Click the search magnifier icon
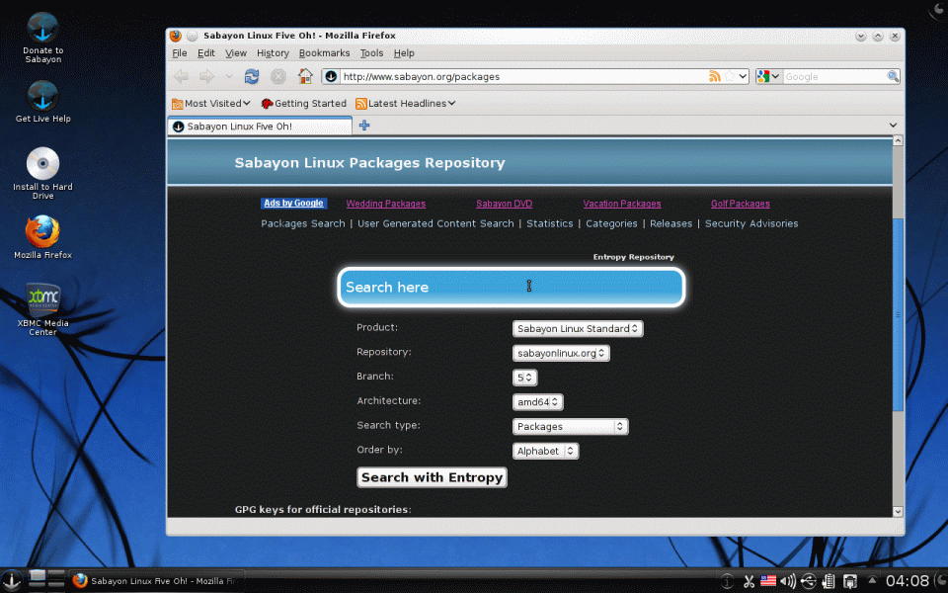Image resolution: width=948 pixels, height=593 pixels. [893, 76]
